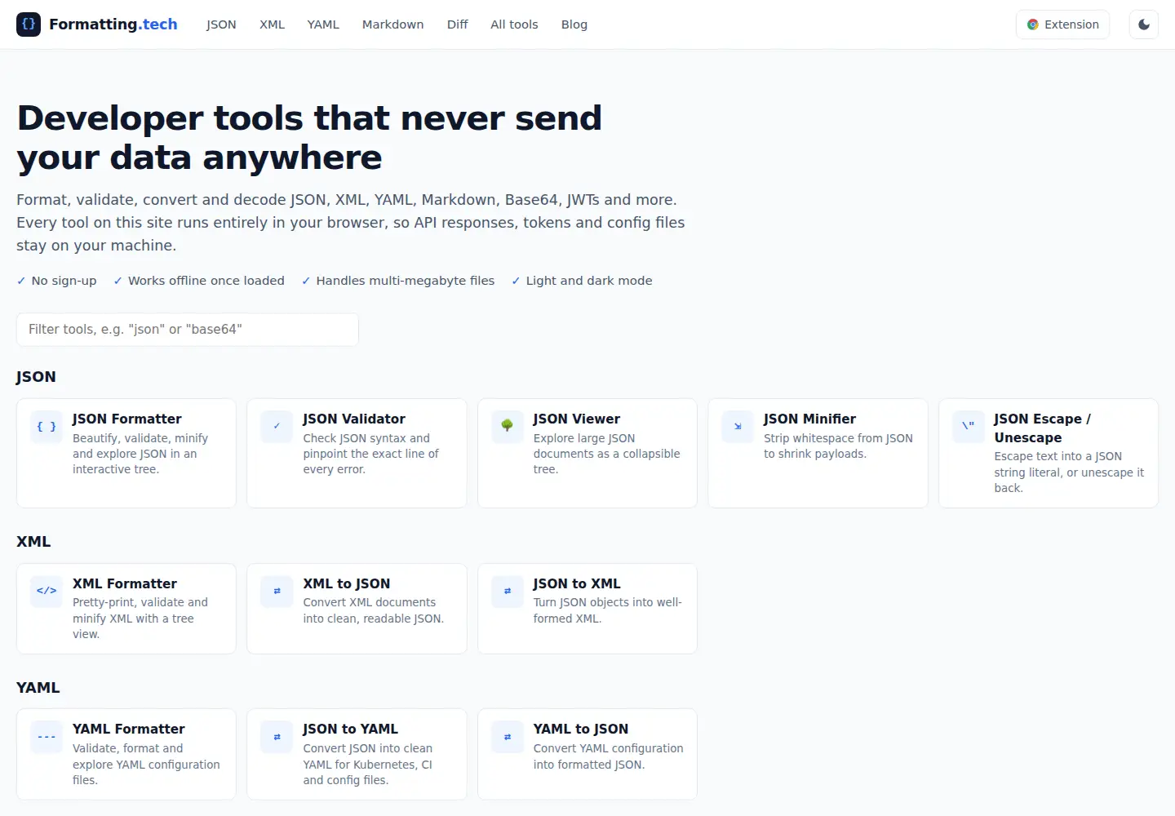Focus the Filter tools search field
The height and width of the screenshot is (816, 1175).
[188, 330]
